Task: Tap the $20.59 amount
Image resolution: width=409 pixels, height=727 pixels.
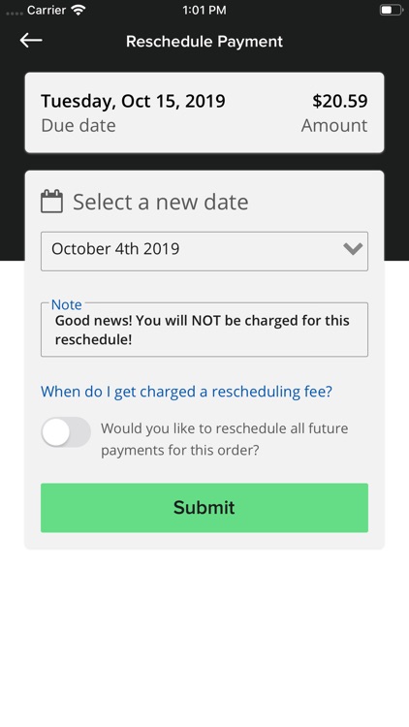Action: coord(340,101)
